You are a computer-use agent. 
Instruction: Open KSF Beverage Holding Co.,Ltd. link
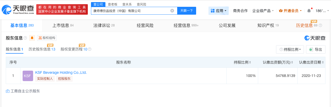[x=61, y=72]
